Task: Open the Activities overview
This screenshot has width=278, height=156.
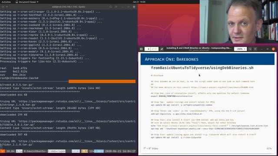Action: click(x=6, y=2)
